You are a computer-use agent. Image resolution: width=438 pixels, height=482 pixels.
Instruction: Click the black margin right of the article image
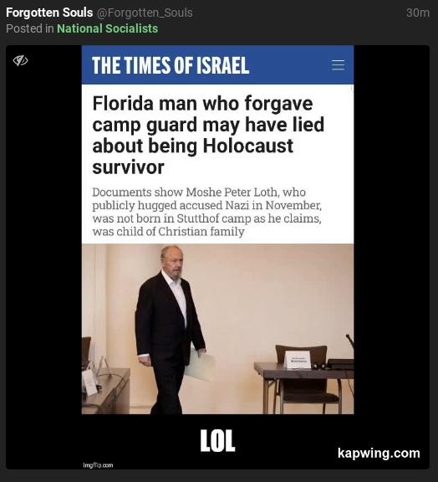point(392,231)
